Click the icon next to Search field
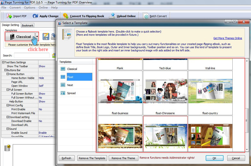 (54, 55)
